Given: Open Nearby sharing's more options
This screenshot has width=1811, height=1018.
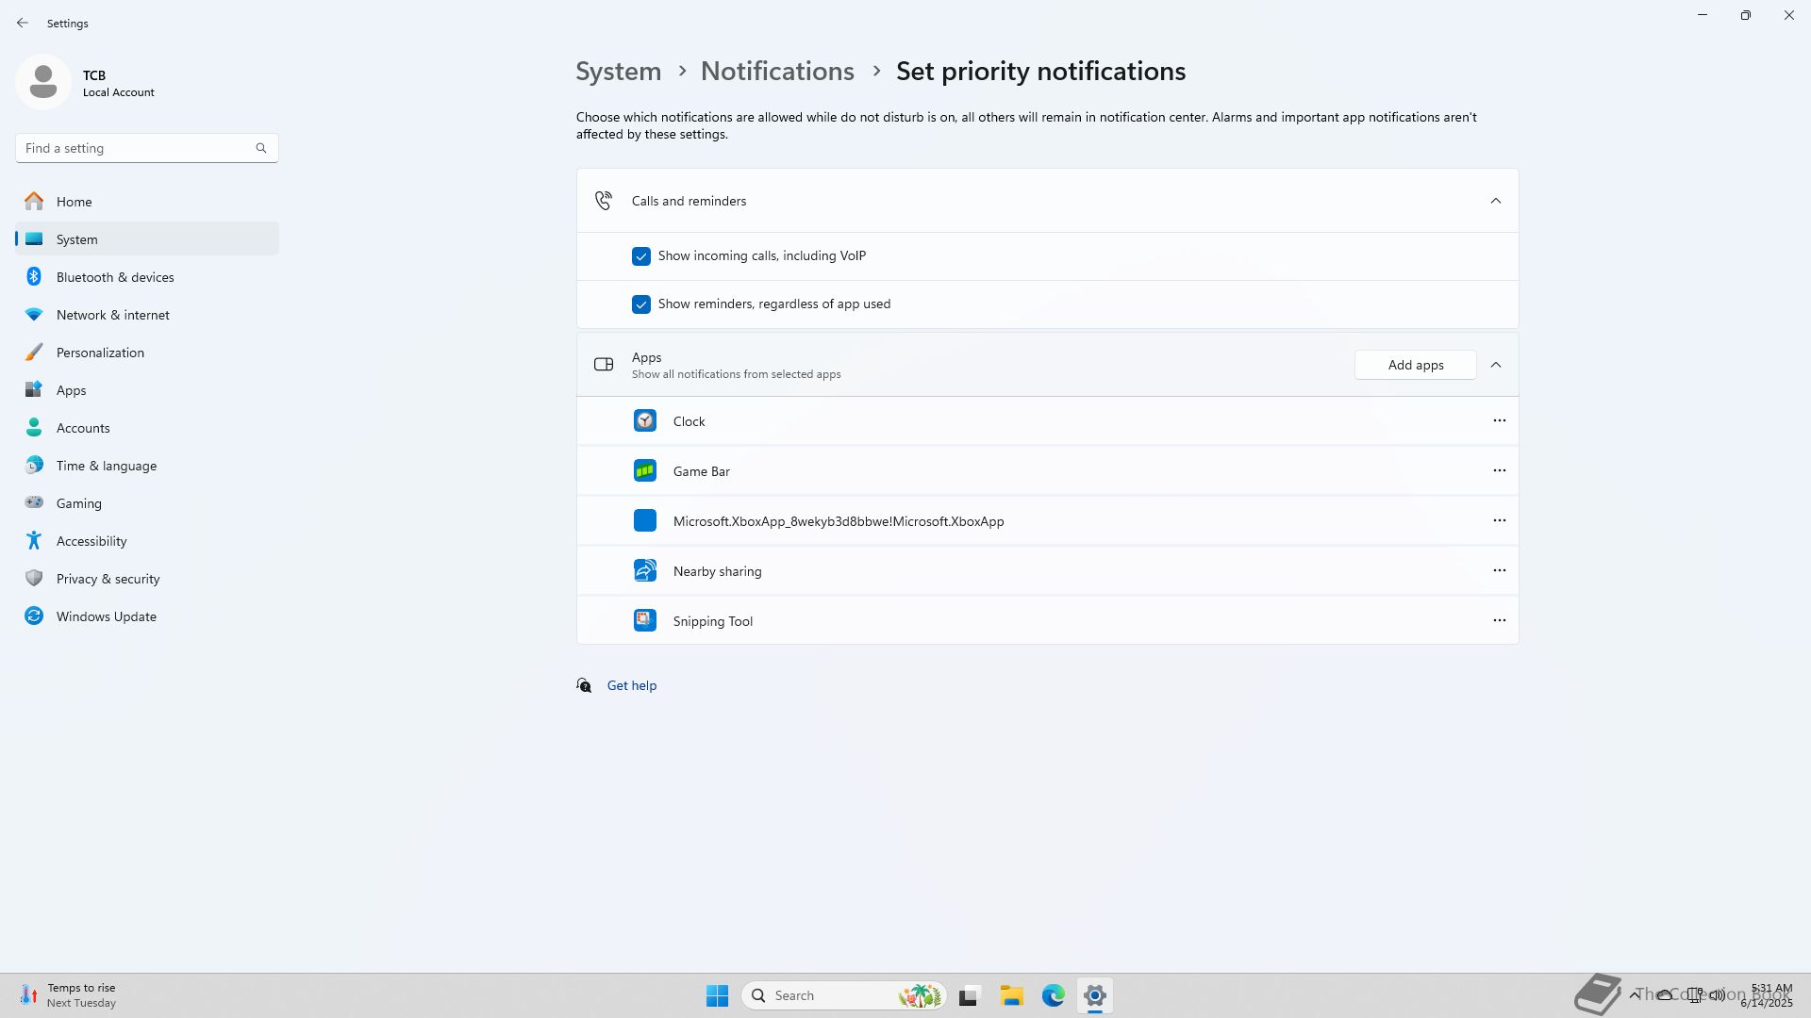Looking at the screenshot, I should 1499,570.
